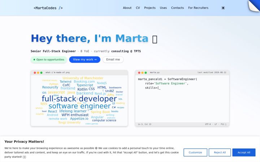The image size is (260, 162).
Task: Click 'Senior Full-Stack Engineer' text
Action: [53, 51]
